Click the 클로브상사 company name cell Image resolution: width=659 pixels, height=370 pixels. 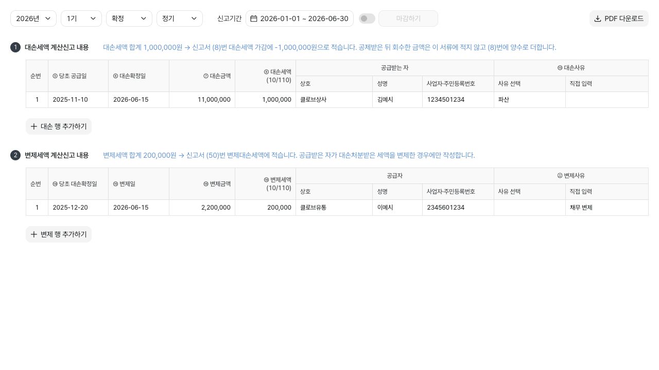tap(334, 100)
